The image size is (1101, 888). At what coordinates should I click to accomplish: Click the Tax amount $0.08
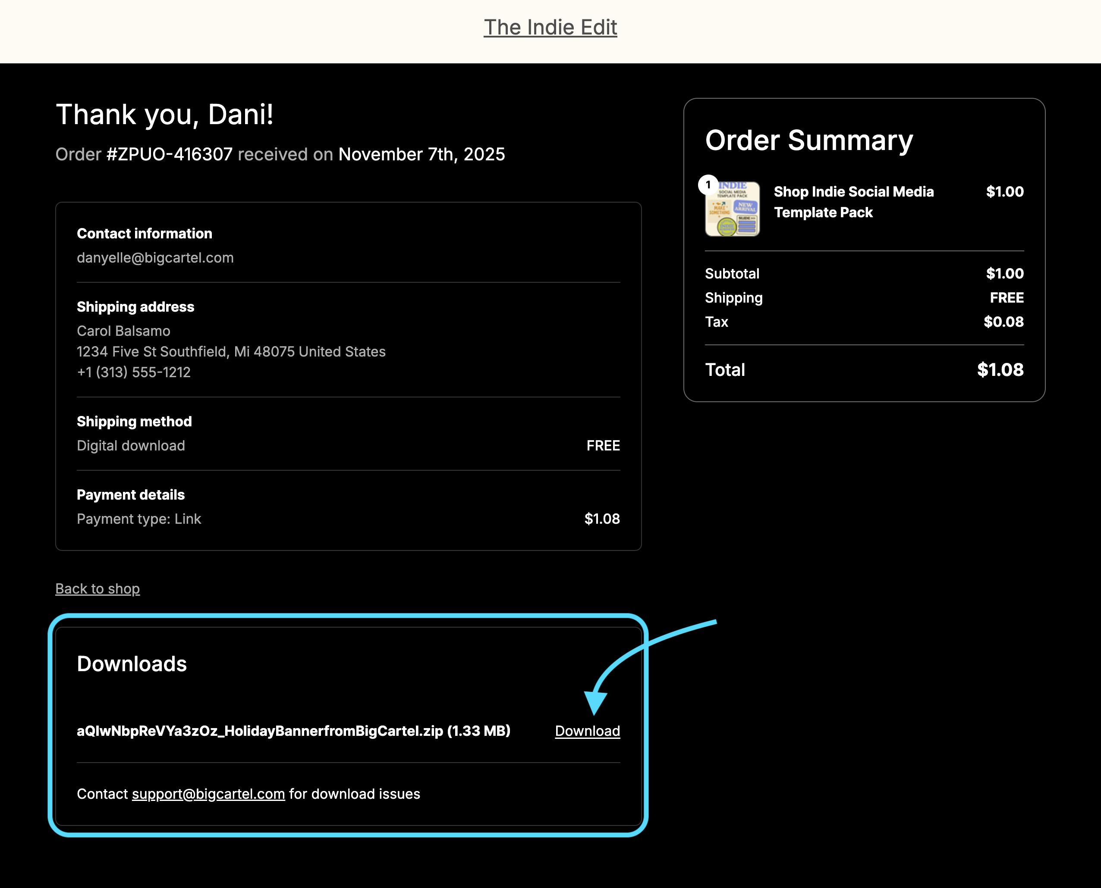[x=1003, y=322]
